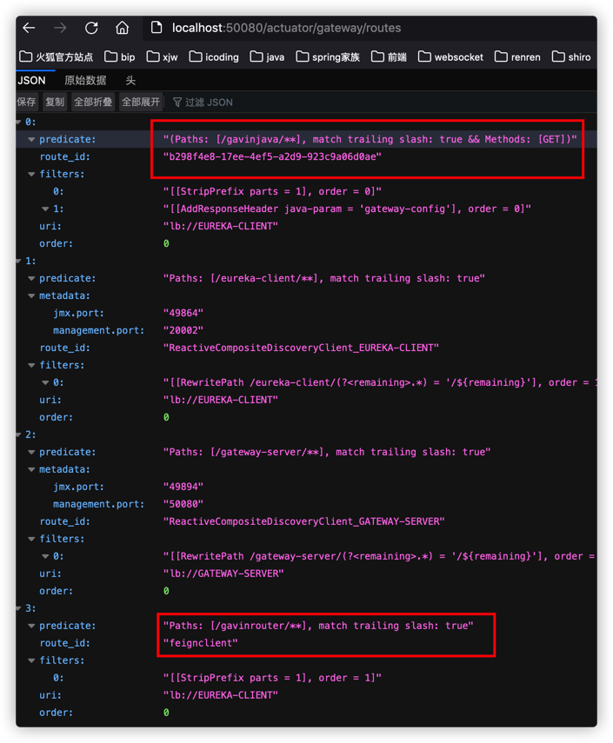Collapse filters under route 1
Viewport: 613px width, 743px height.
click(x=31, y=365)
